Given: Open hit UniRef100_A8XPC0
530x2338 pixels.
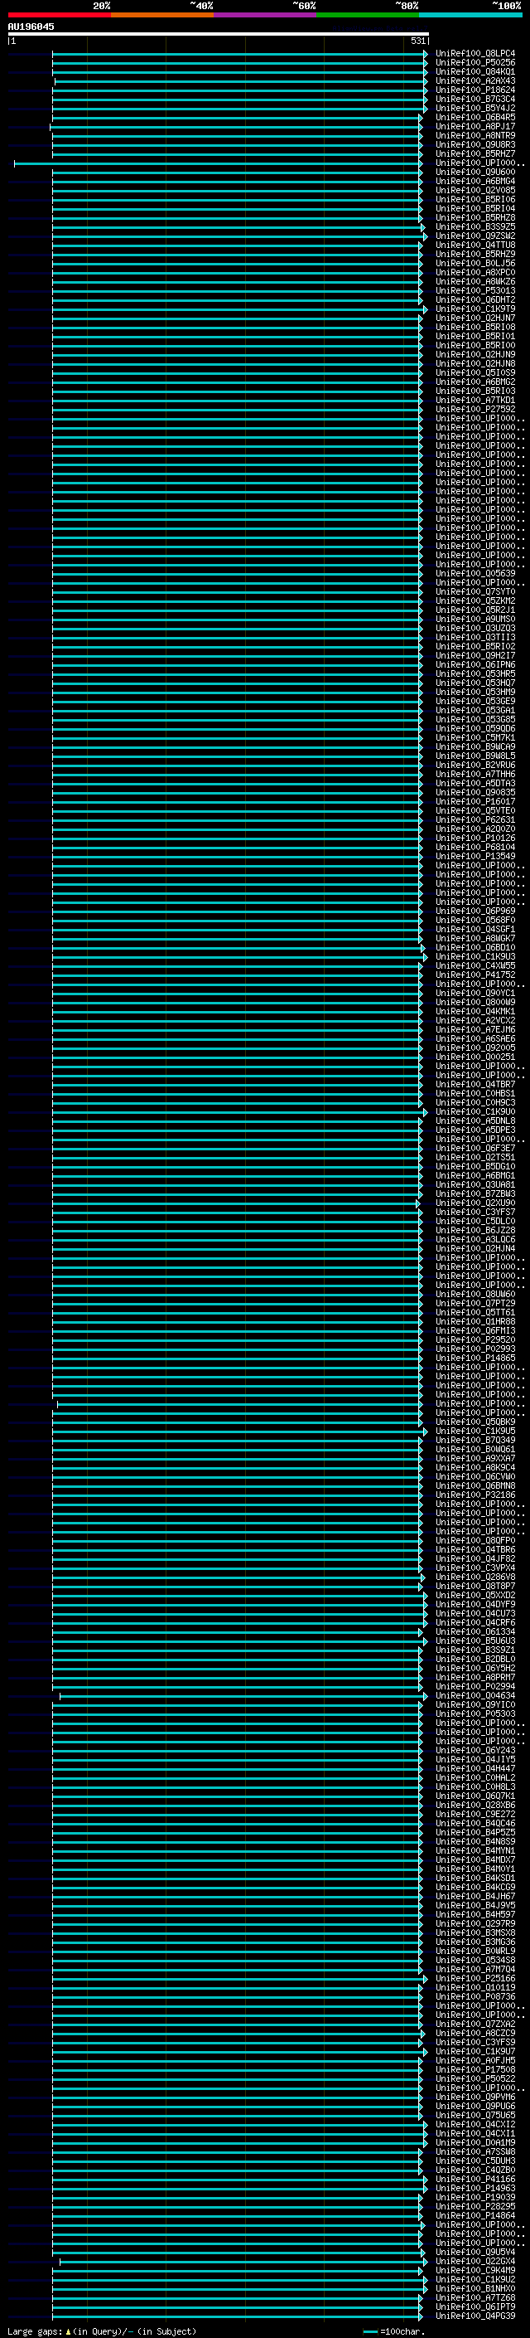Looking at the screenshot, I should click(475, 272).
